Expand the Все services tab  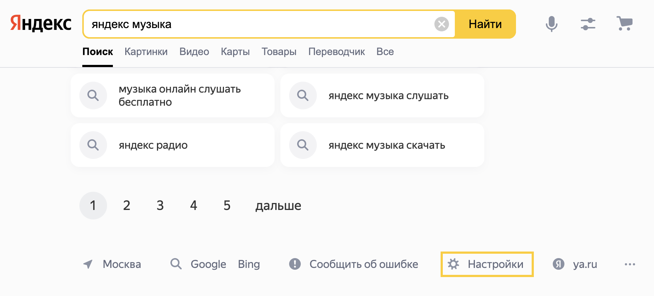[385, 52]
